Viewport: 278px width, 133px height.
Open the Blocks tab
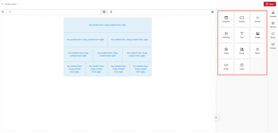(273, 25)
